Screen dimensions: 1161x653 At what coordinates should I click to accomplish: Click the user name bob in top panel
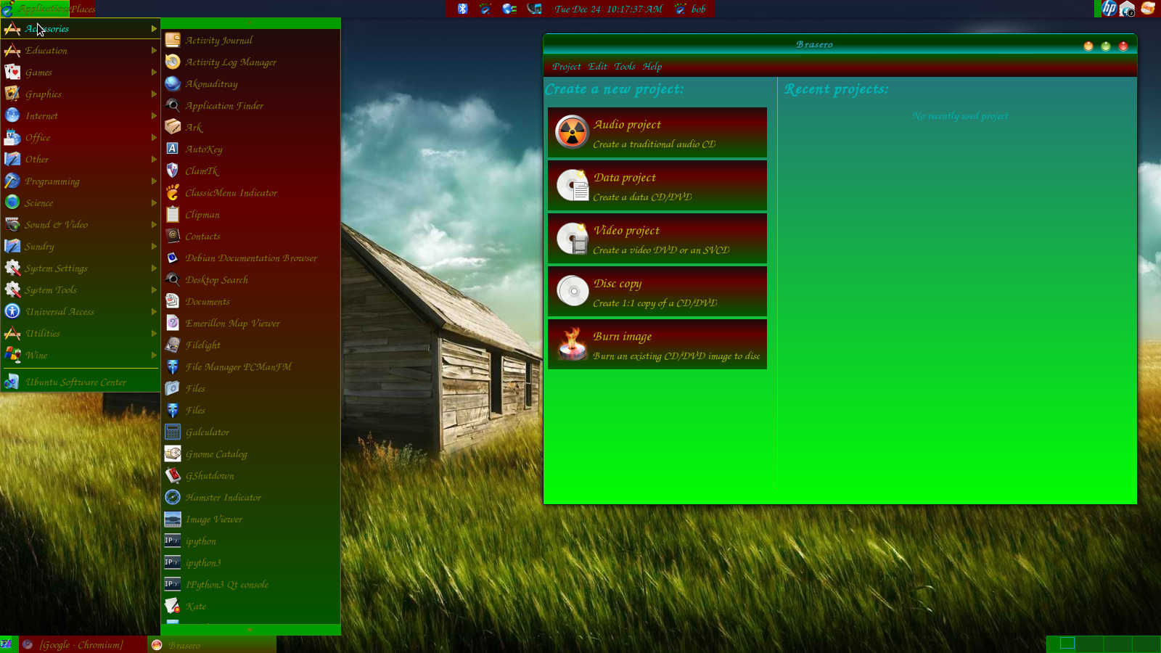click(x=698, y=9)
